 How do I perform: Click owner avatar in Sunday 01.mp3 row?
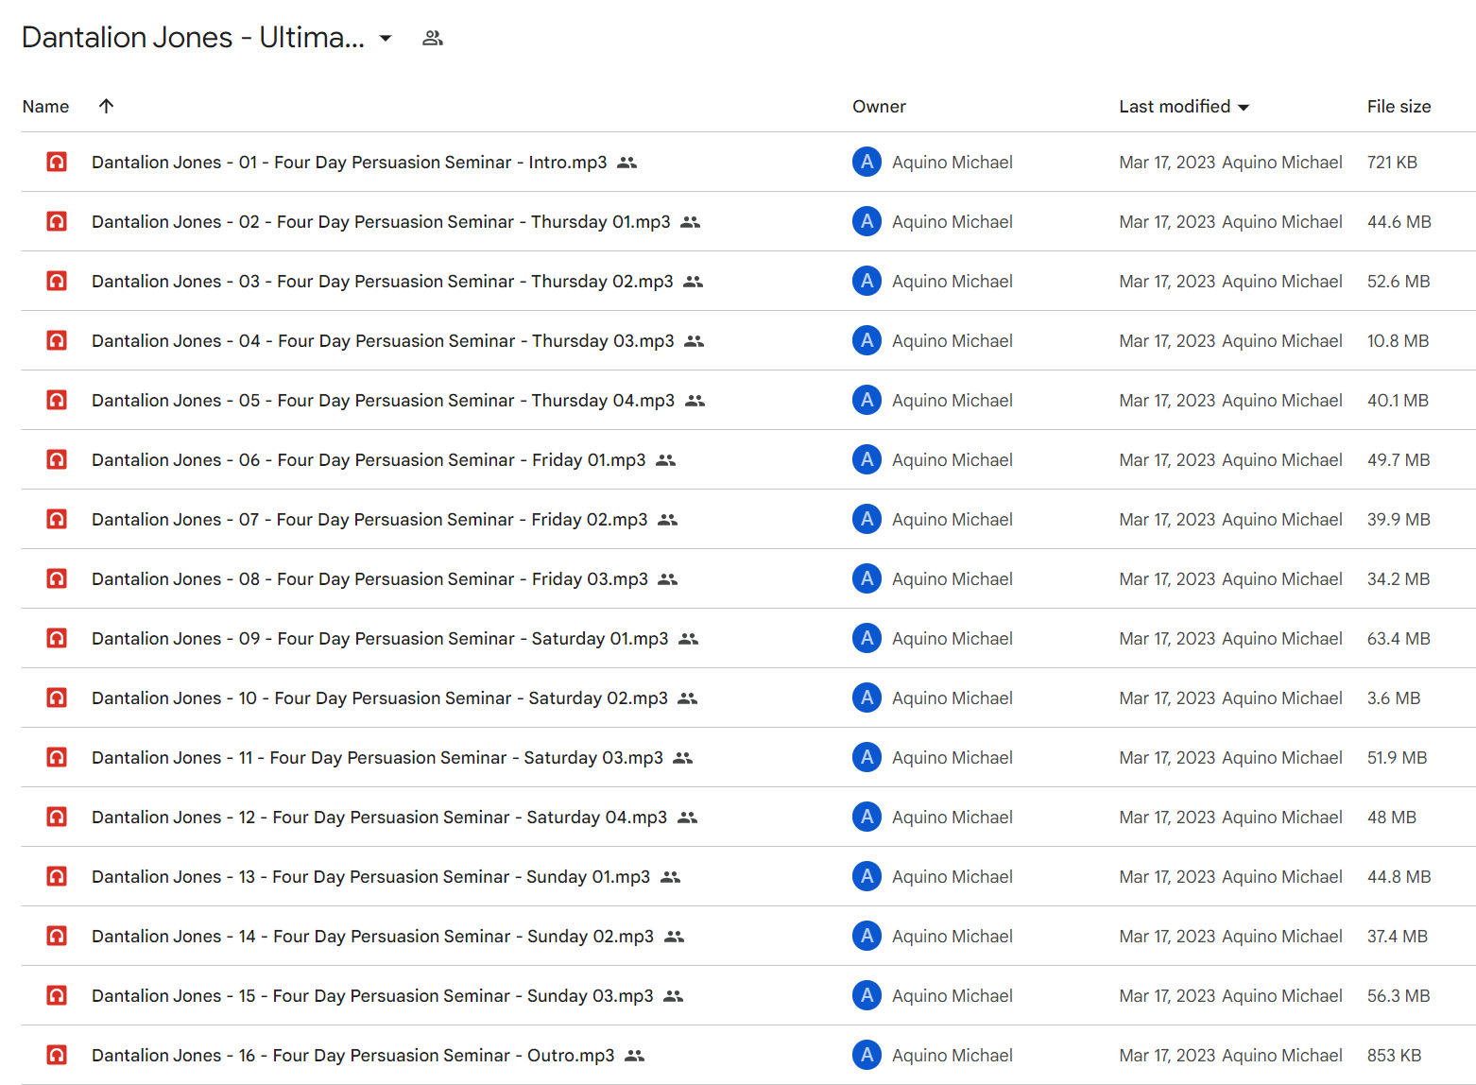(x=867, y=876)
